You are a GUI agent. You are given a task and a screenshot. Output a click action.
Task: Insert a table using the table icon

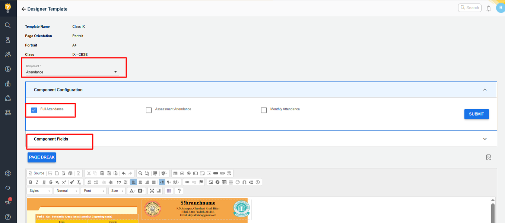click(224, 182)
